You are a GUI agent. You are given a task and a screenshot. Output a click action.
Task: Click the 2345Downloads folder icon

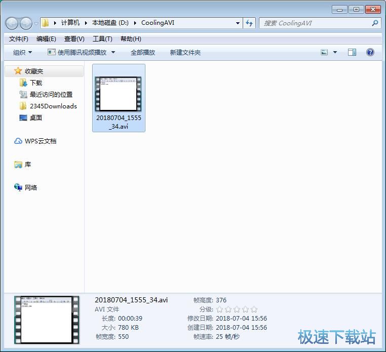(23, 106)
